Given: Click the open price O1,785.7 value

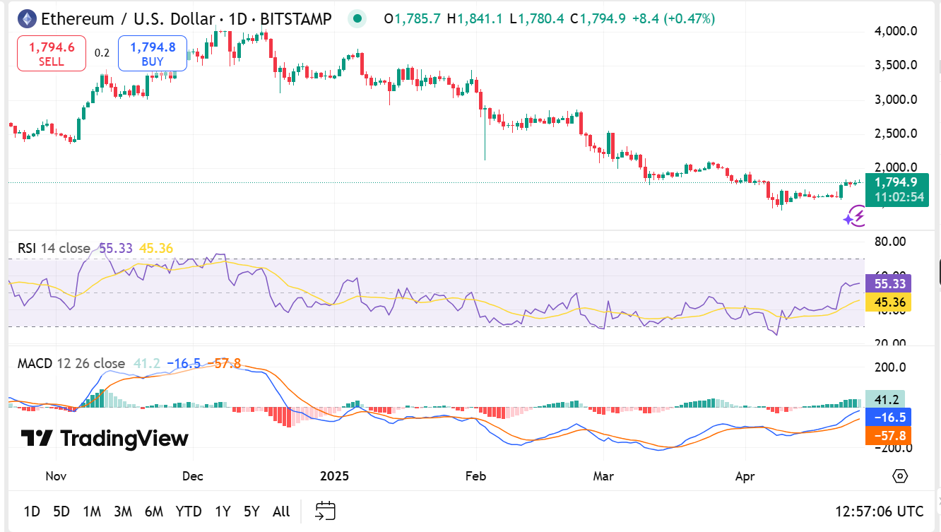Looking at the screenshot, I should pos(413,19).
